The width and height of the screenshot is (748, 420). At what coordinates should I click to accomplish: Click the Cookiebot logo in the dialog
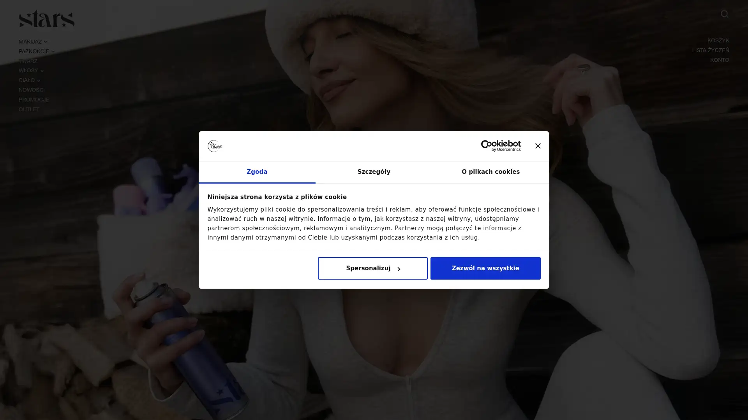pyautogui.click(x=501, y=146)
